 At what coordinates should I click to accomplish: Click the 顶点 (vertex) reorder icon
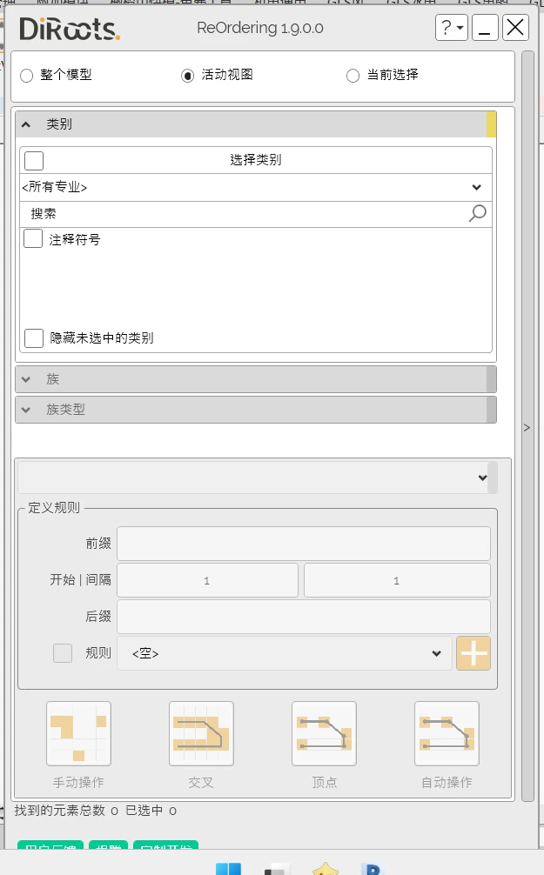[324, 733]
